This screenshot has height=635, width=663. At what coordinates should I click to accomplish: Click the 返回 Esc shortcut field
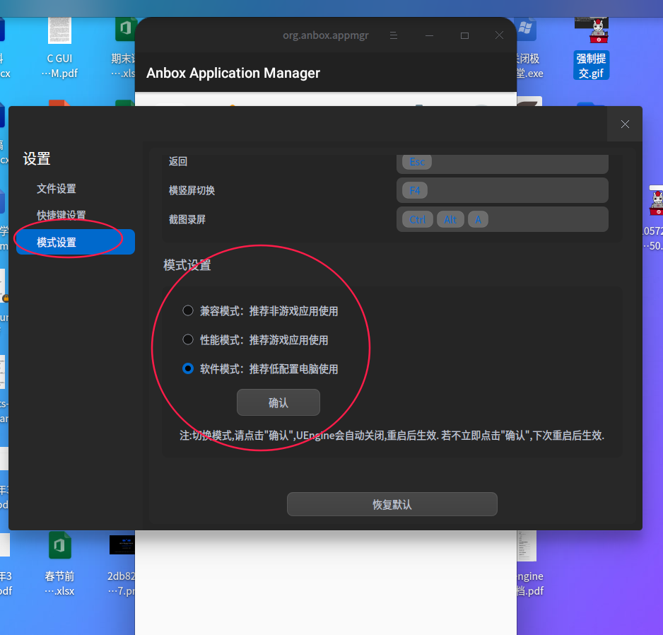coord(503,163)
